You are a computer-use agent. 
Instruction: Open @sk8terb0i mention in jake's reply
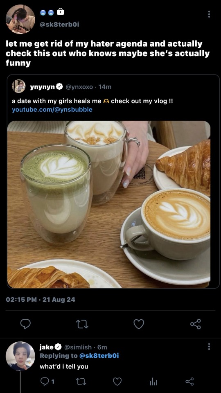coord(99,355)
